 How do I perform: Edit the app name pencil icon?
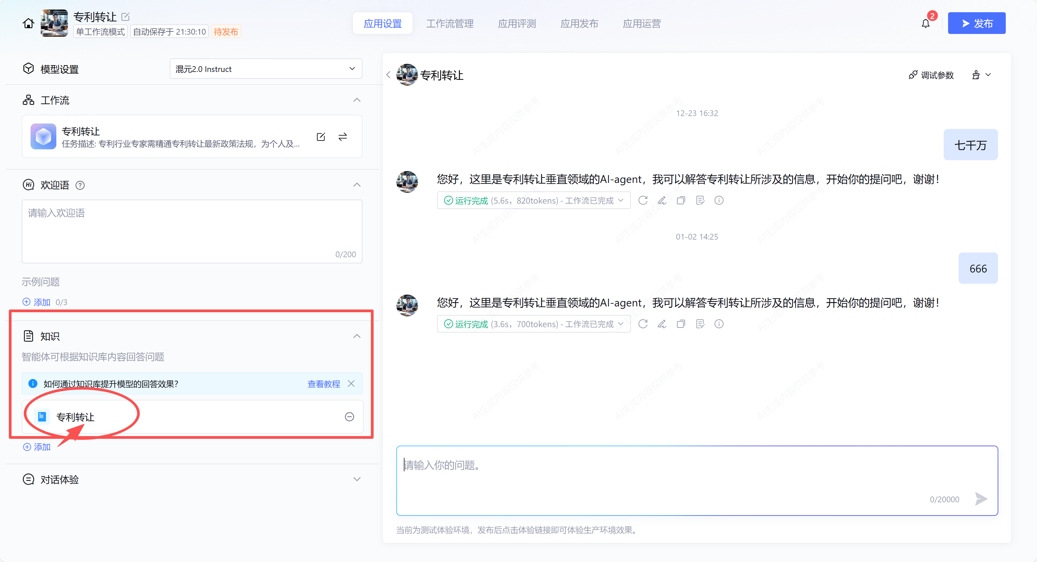(126, 17)
